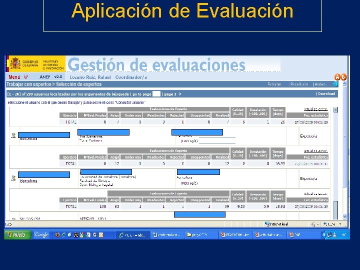Click Actualizar estad. link at top of list
Screen dimensions: 360x270
(x=315, y=109)
